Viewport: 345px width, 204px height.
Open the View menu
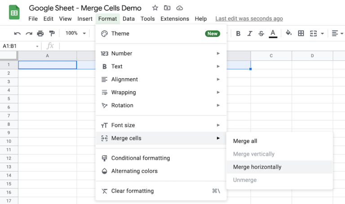point(65,19)
